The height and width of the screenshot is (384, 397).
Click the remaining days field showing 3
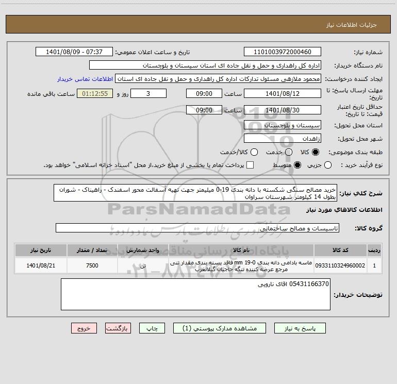pos(148,94)
